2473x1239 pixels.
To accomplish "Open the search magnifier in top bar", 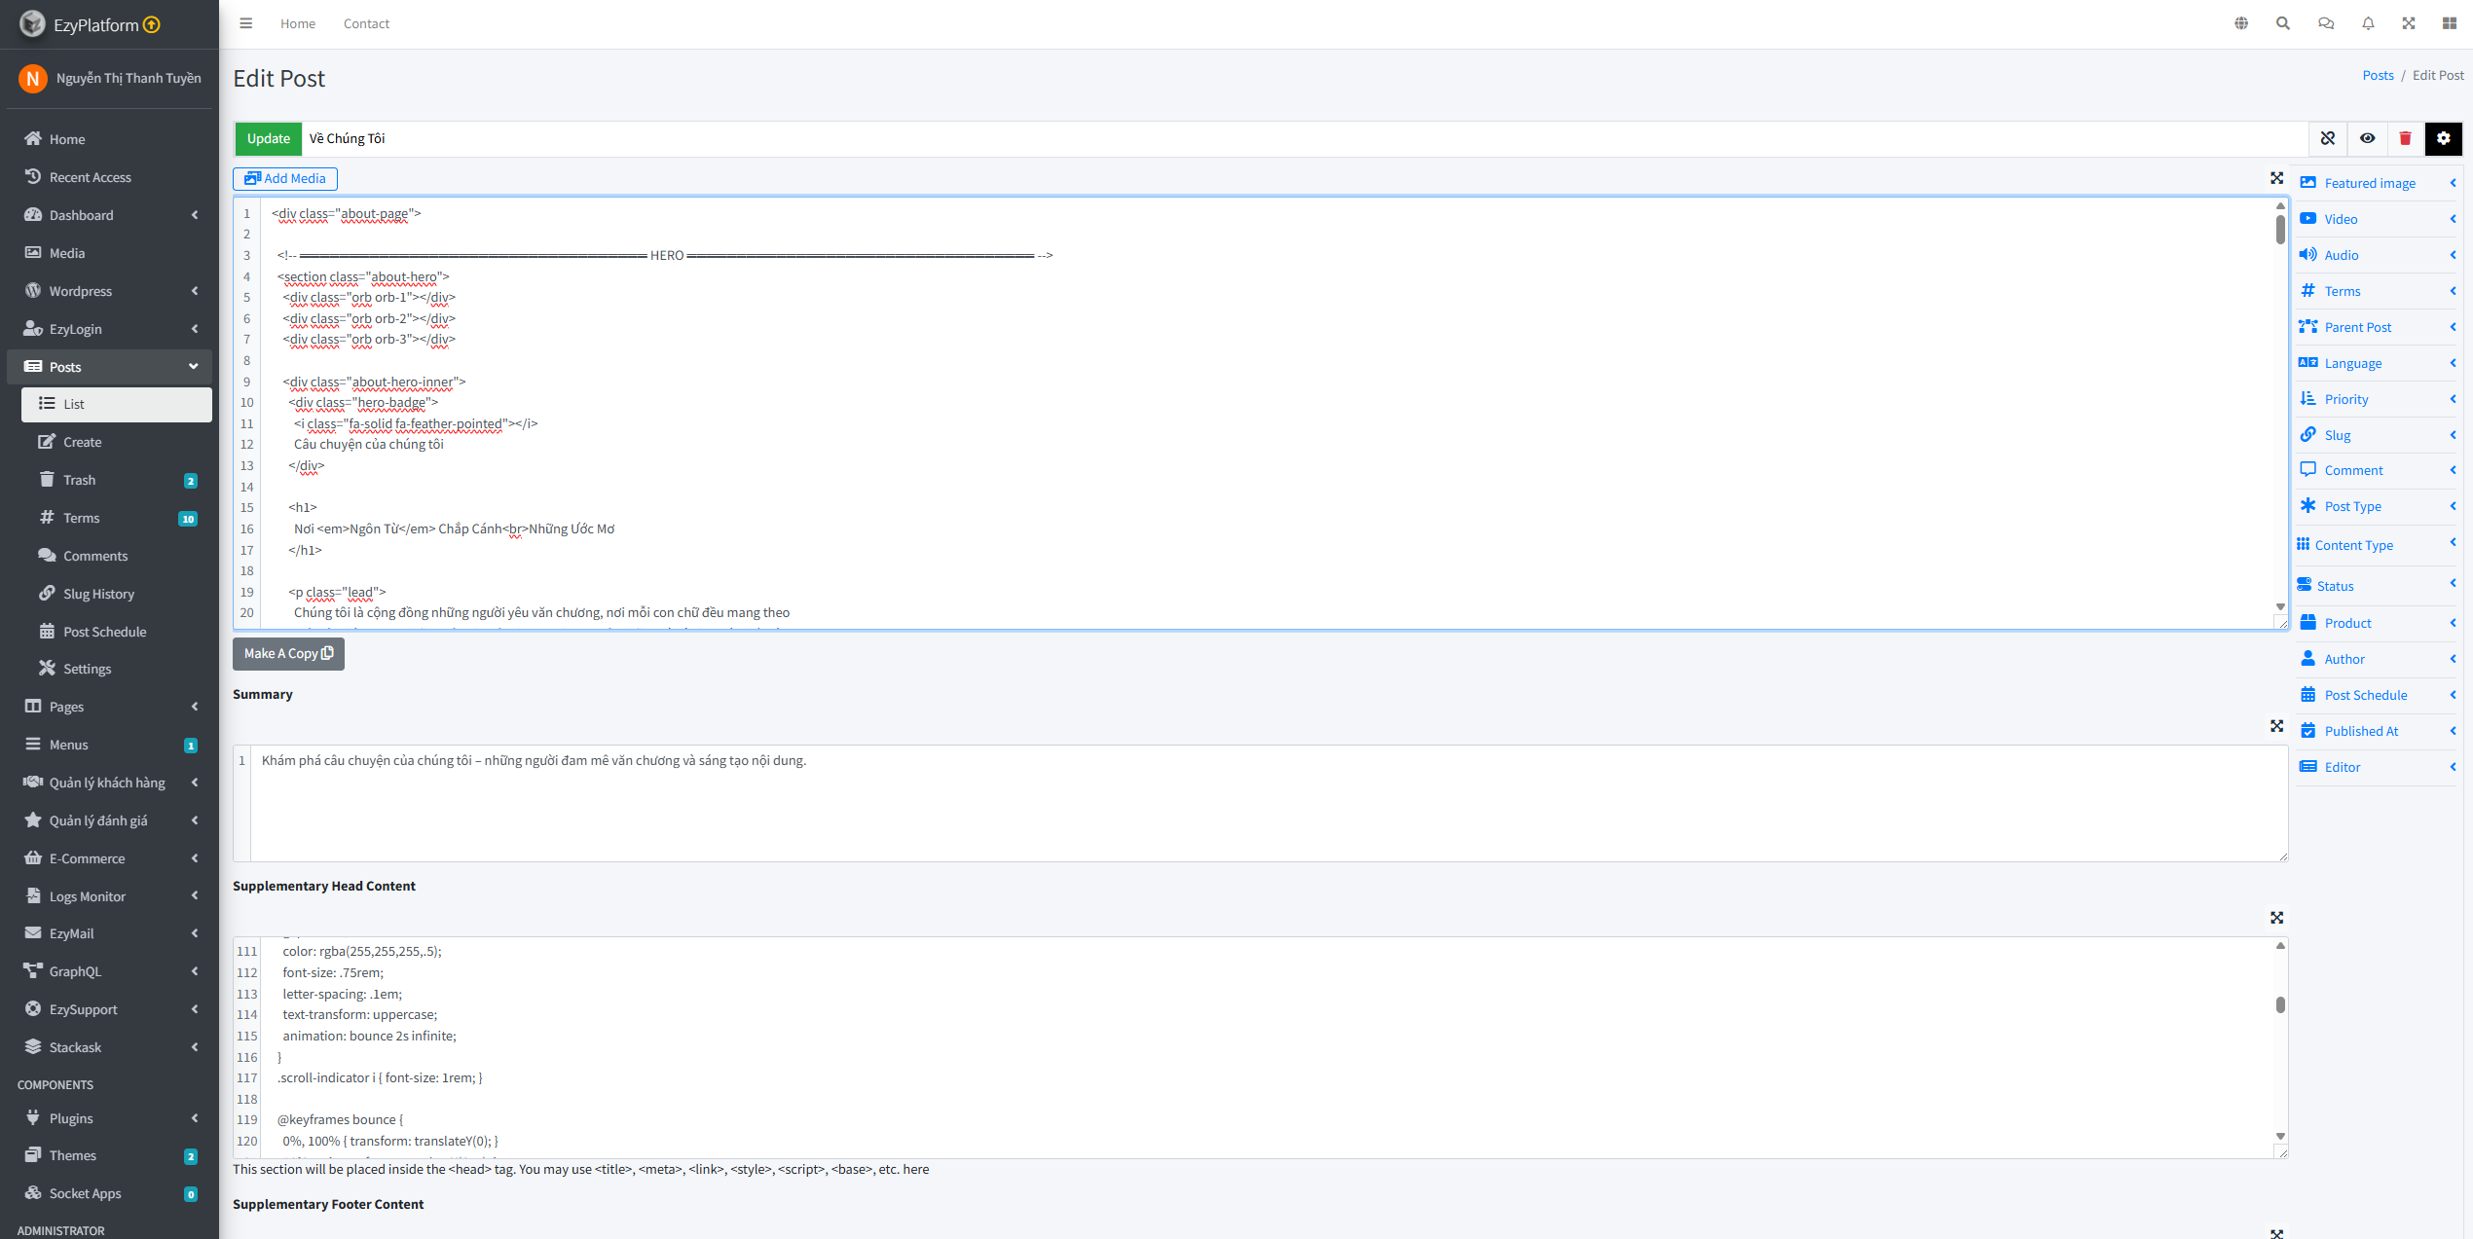I will (x=2282, y=23).
